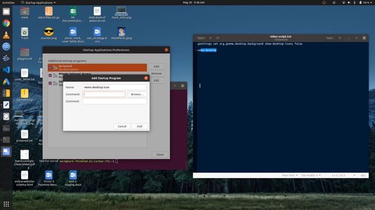Viewport: 375px width, 210px height.
Task: Create new tab in text editor
Action: tap(217, 38)
